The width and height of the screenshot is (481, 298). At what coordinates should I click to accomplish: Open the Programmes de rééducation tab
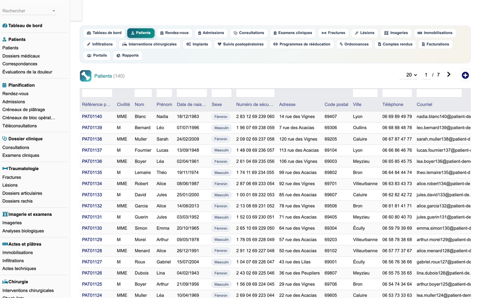point(302,44)
